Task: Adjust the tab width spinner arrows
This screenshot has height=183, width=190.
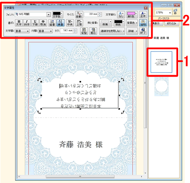Action: [x=75, y=31]
